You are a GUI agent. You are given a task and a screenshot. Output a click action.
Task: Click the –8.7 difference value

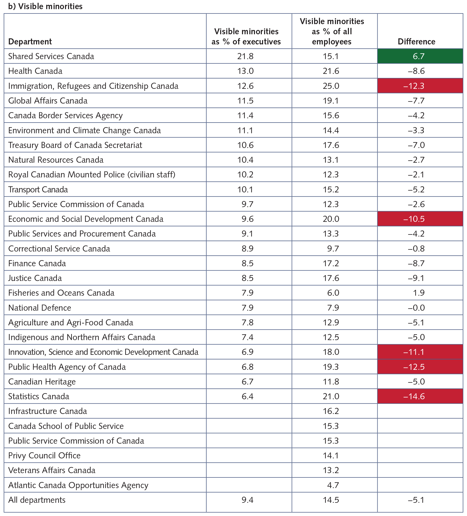coord(416,263)
